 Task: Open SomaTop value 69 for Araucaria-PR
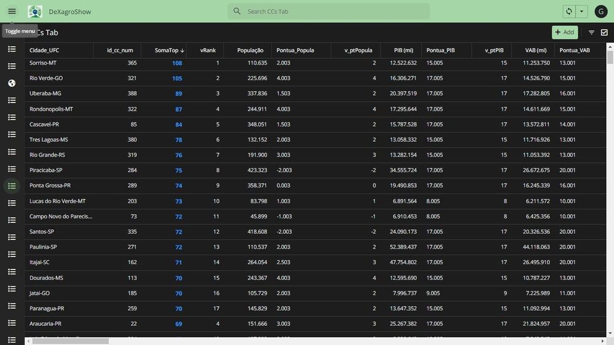tap(179, 324)
